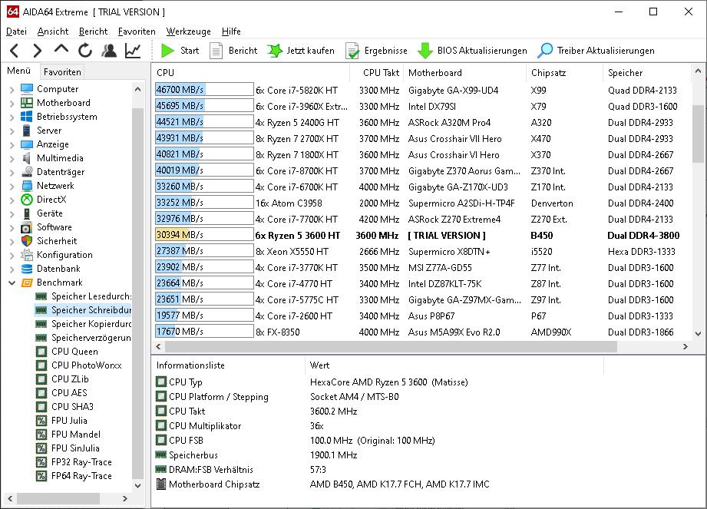Click the sidebar tree scroll down arrow

(x=138, y=485)
